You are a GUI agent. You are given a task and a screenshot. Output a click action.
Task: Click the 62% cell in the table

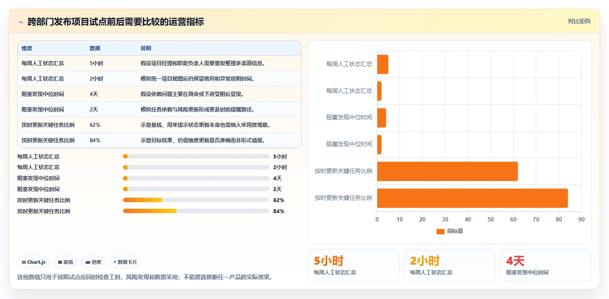click(x=95, y=125)
